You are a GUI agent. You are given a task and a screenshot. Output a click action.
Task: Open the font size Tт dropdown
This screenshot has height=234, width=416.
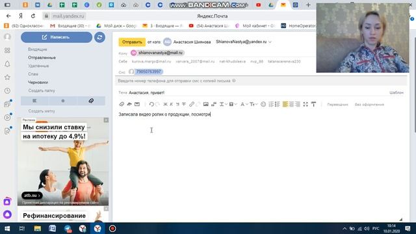click(253, 104)
